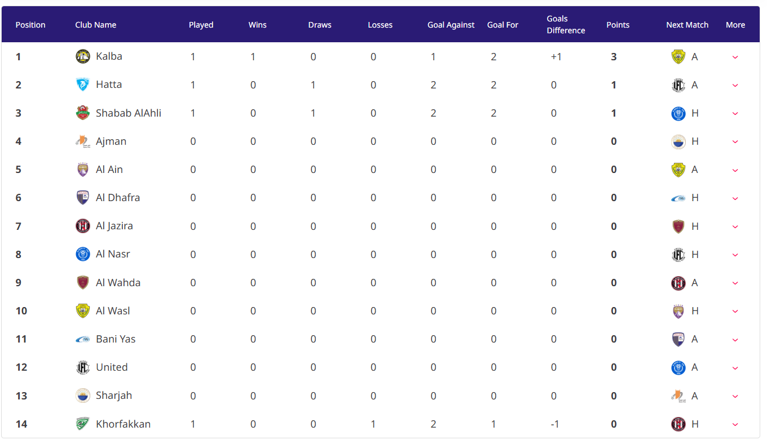The image size is (767, 440).
Task: Click the Kalba club logo
Action: (x=83, y=56)
